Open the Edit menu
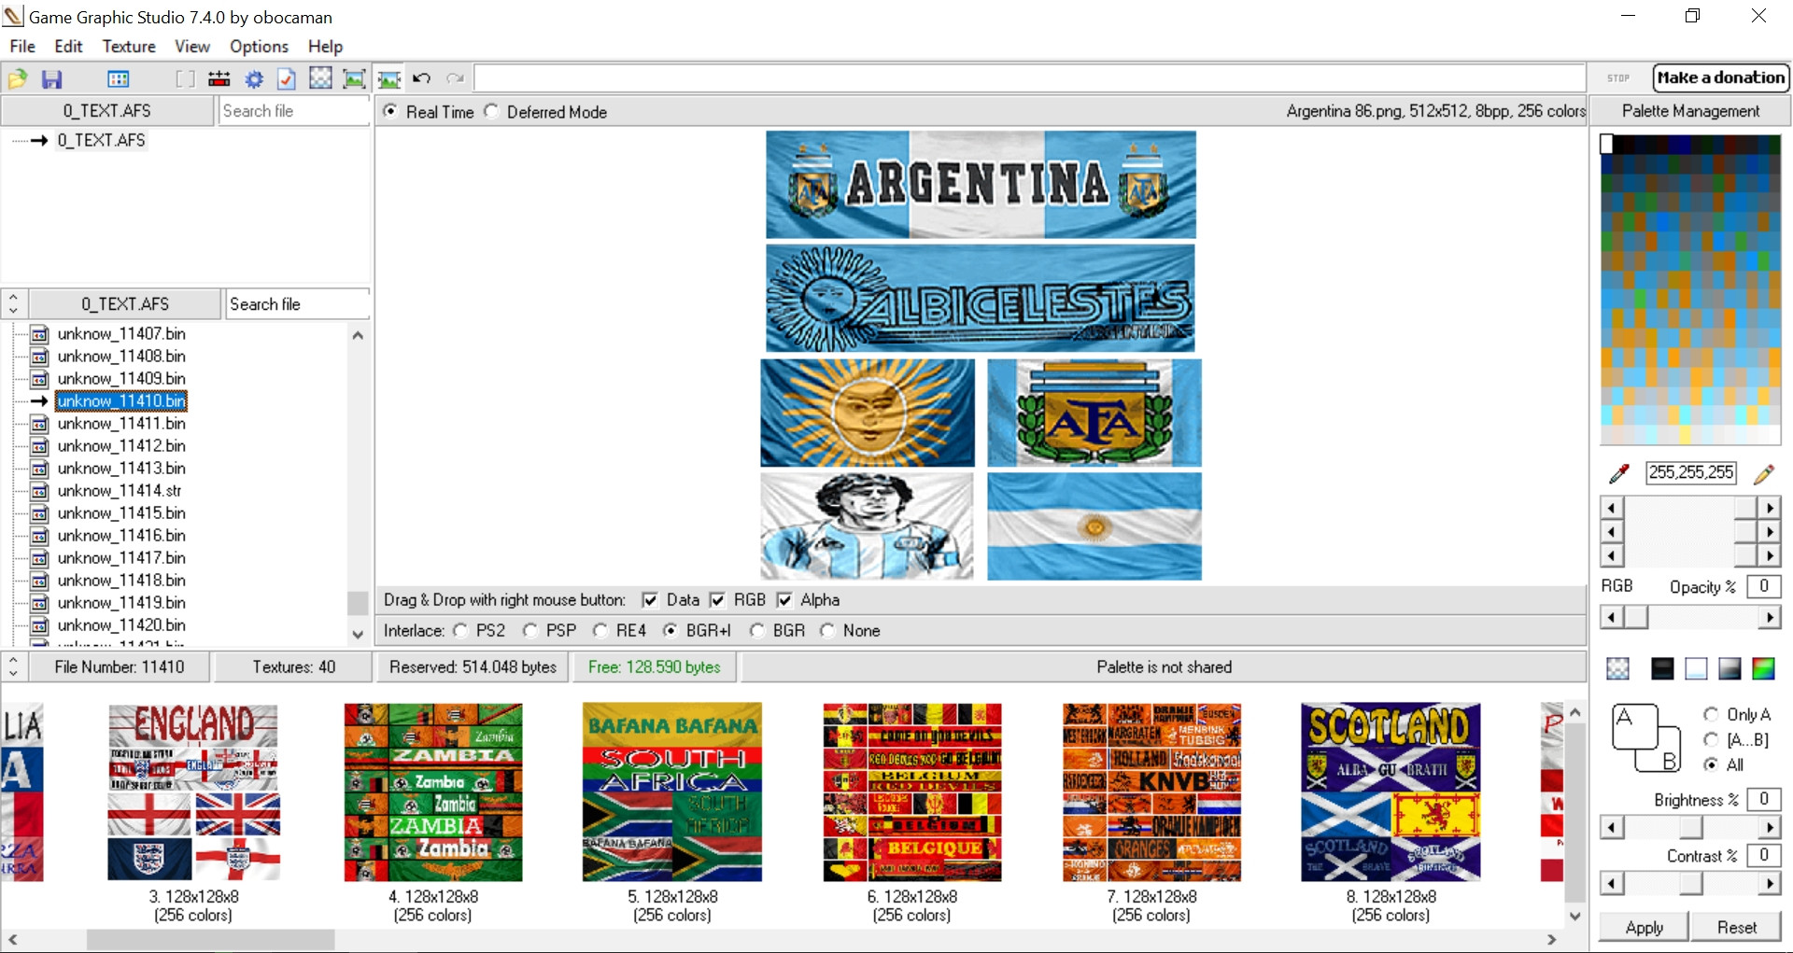Viewport: 1793px width, 953px height. click(x=68, y=47)
